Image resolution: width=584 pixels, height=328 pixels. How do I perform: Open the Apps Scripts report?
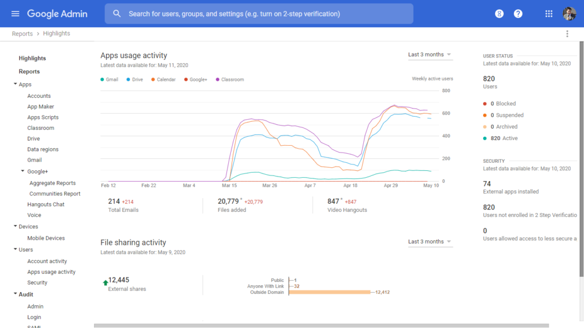(43, 117)
